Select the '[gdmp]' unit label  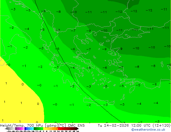(x=52, y=126)
